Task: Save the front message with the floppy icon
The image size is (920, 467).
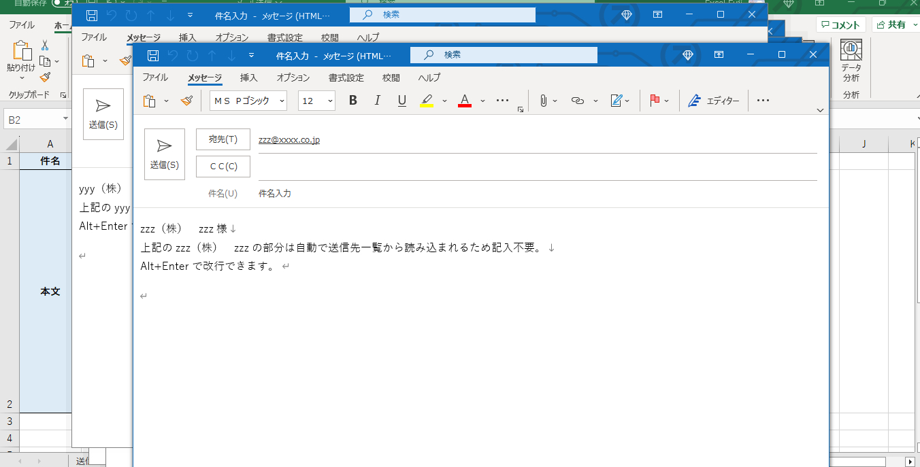Action: pos(153,55)
